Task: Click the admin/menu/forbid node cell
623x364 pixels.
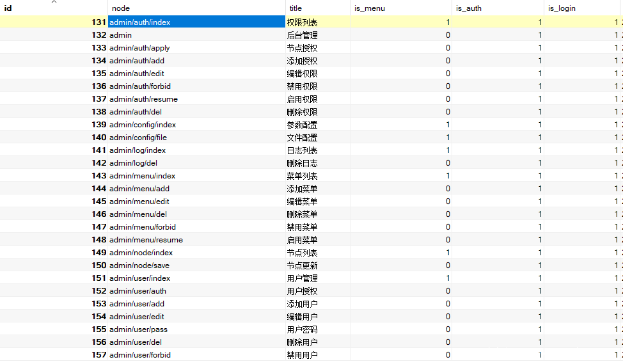Action: 143,227
